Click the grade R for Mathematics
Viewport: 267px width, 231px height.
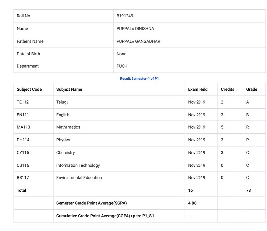(248, 127)
